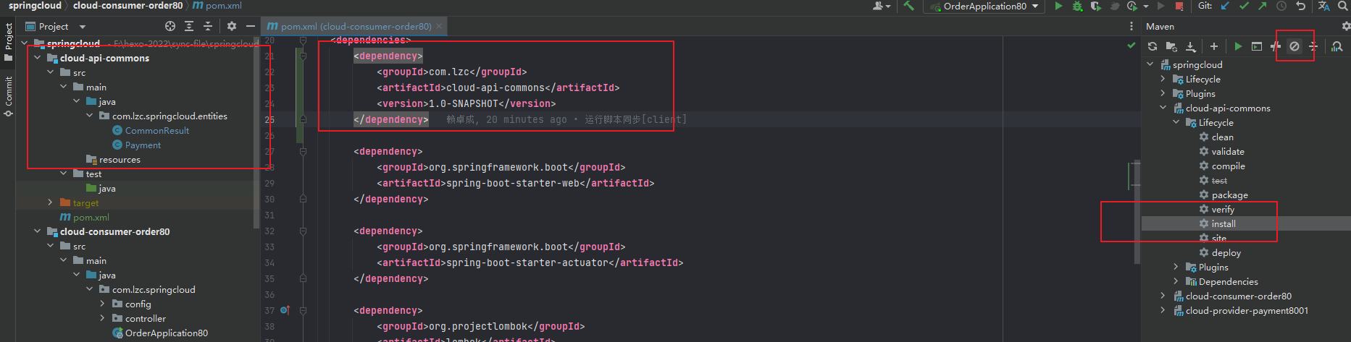Open the translate icon in top toolbar
1351x342 pixels.
[1323, 6]
